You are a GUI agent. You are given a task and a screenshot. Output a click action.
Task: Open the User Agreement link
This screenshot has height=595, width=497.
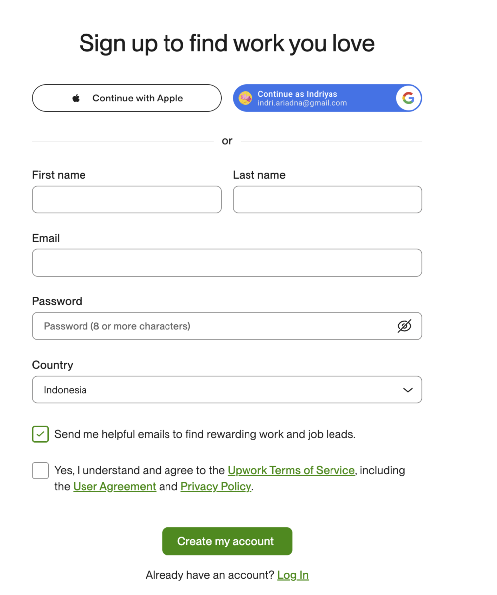pyautogui.click(x=114, y=486)
